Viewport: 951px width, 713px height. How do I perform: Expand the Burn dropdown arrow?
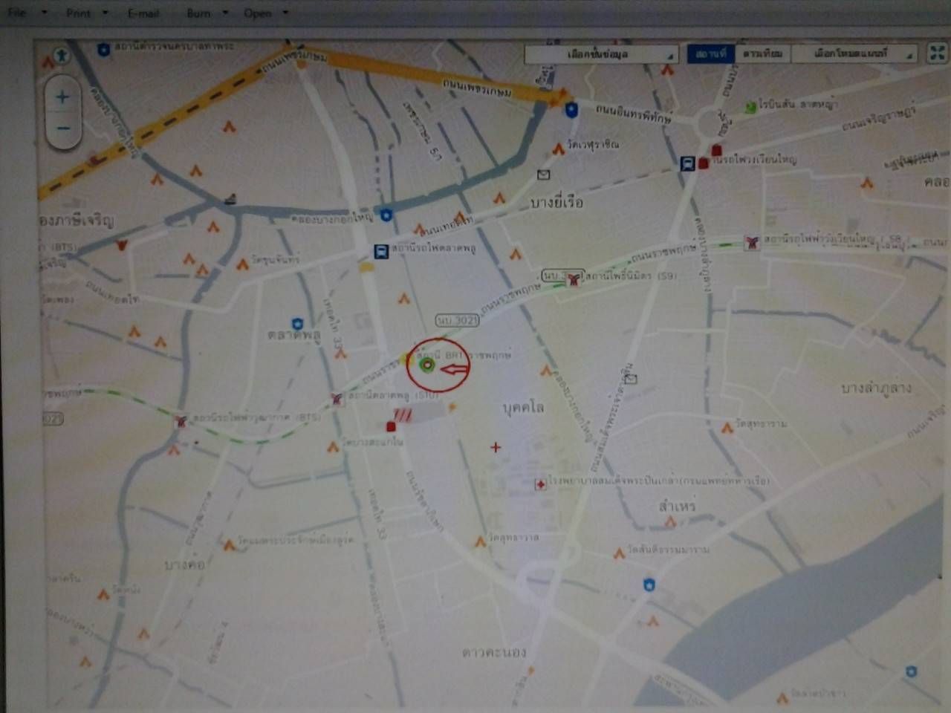(225, 13)
